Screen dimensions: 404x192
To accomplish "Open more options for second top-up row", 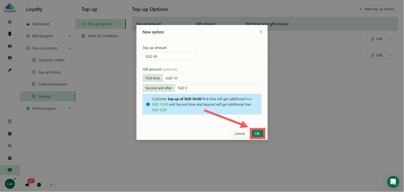I will coord(390,55).
